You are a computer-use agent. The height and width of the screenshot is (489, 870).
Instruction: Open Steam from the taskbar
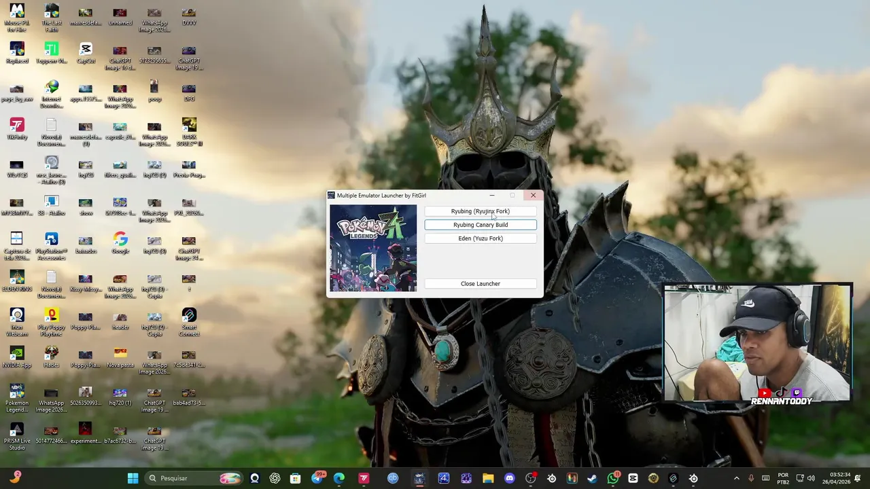(592, 478)
